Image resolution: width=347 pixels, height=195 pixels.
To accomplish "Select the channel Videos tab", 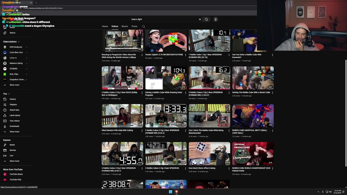I will [x=115, y=26].
